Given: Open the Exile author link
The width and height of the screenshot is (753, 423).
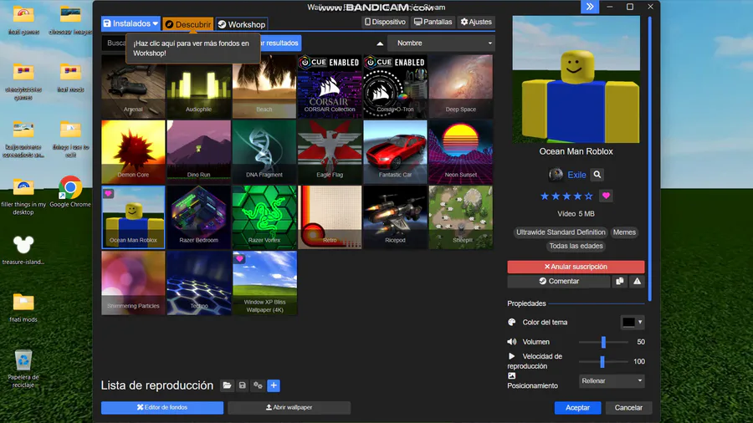Looking at the screenshot, I should [x=576, y=175].
